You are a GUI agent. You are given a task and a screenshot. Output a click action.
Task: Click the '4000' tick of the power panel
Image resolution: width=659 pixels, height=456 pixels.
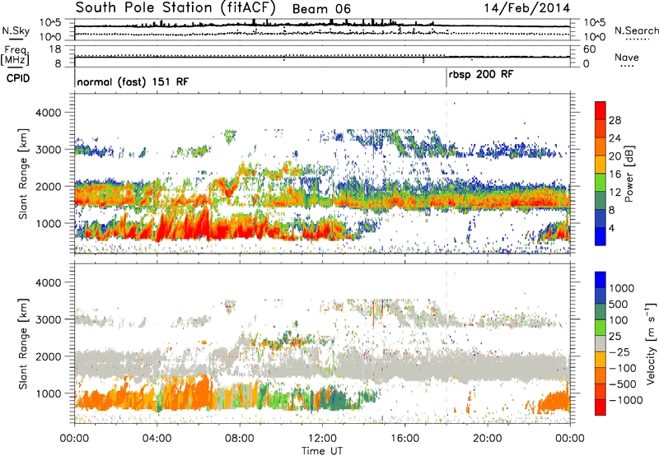coord(49,113)
